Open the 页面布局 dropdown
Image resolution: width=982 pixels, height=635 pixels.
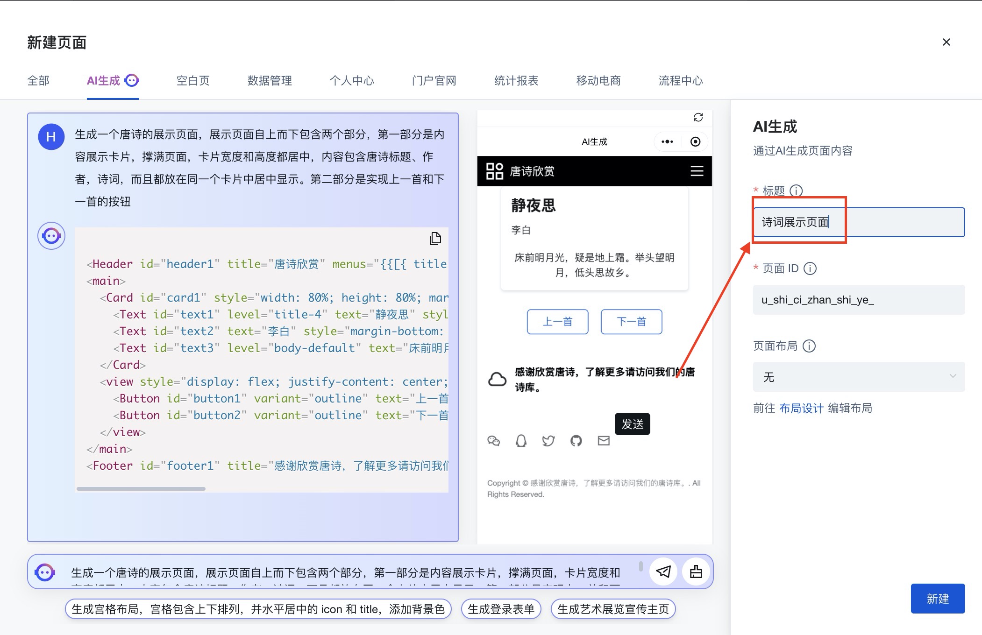pos(859,377)
